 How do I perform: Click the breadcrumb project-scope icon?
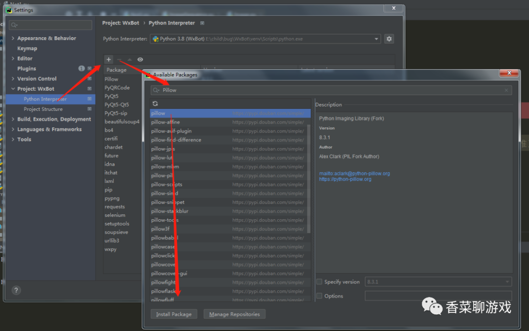pyautogui.click(x=202, y=23)
